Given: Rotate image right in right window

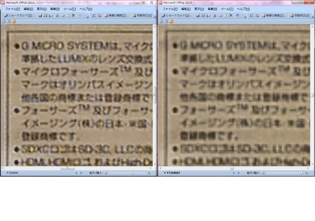Looking at the screenshot, I should tap(257, 15).
